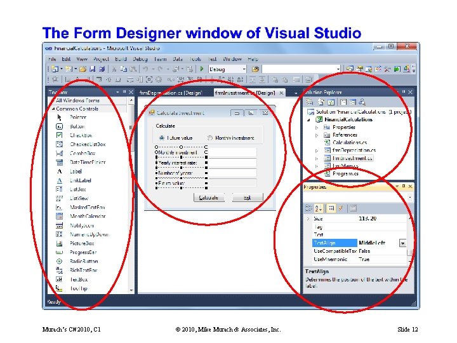This screenshot has width=457, height=343.
Task: Expand the frmDepreciation.cs tree node
Action: (317, 151)
